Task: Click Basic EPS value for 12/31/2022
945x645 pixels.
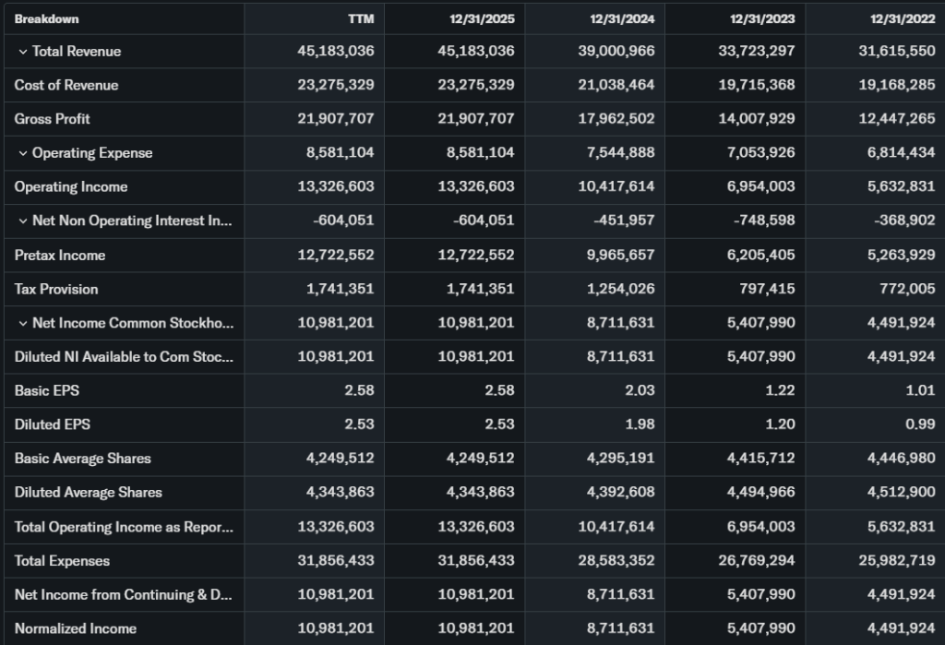Action: pyautogui.click(x=919, y=390)
